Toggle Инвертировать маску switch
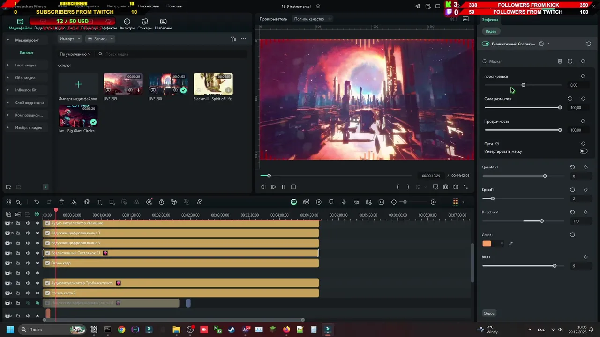This screenshot has height=337, width=600. coord(584,151)
